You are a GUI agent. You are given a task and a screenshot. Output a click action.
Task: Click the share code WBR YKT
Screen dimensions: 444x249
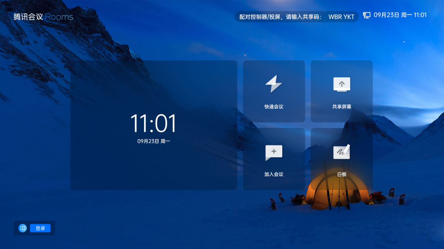[341, 17]
